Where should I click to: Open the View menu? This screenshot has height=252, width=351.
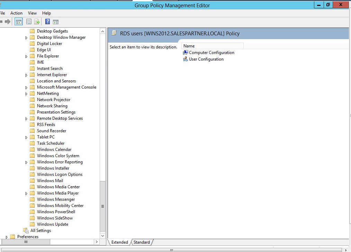pyautogui.click(x=32, y=13)
